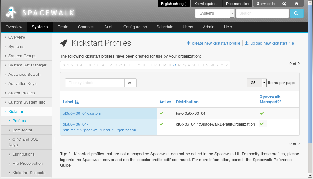The width and height of the screenshot is (313, 179).
Task: Open the Configuration tab
Action: pyautogui.click(x=135, y=27)
